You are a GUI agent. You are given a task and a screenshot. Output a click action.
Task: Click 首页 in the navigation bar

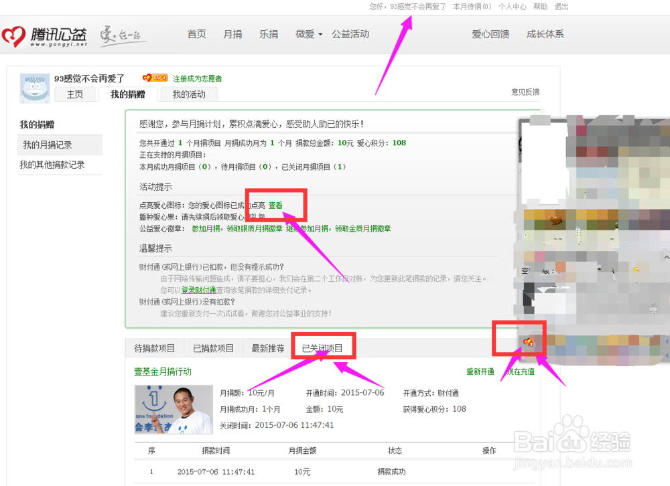196,33
